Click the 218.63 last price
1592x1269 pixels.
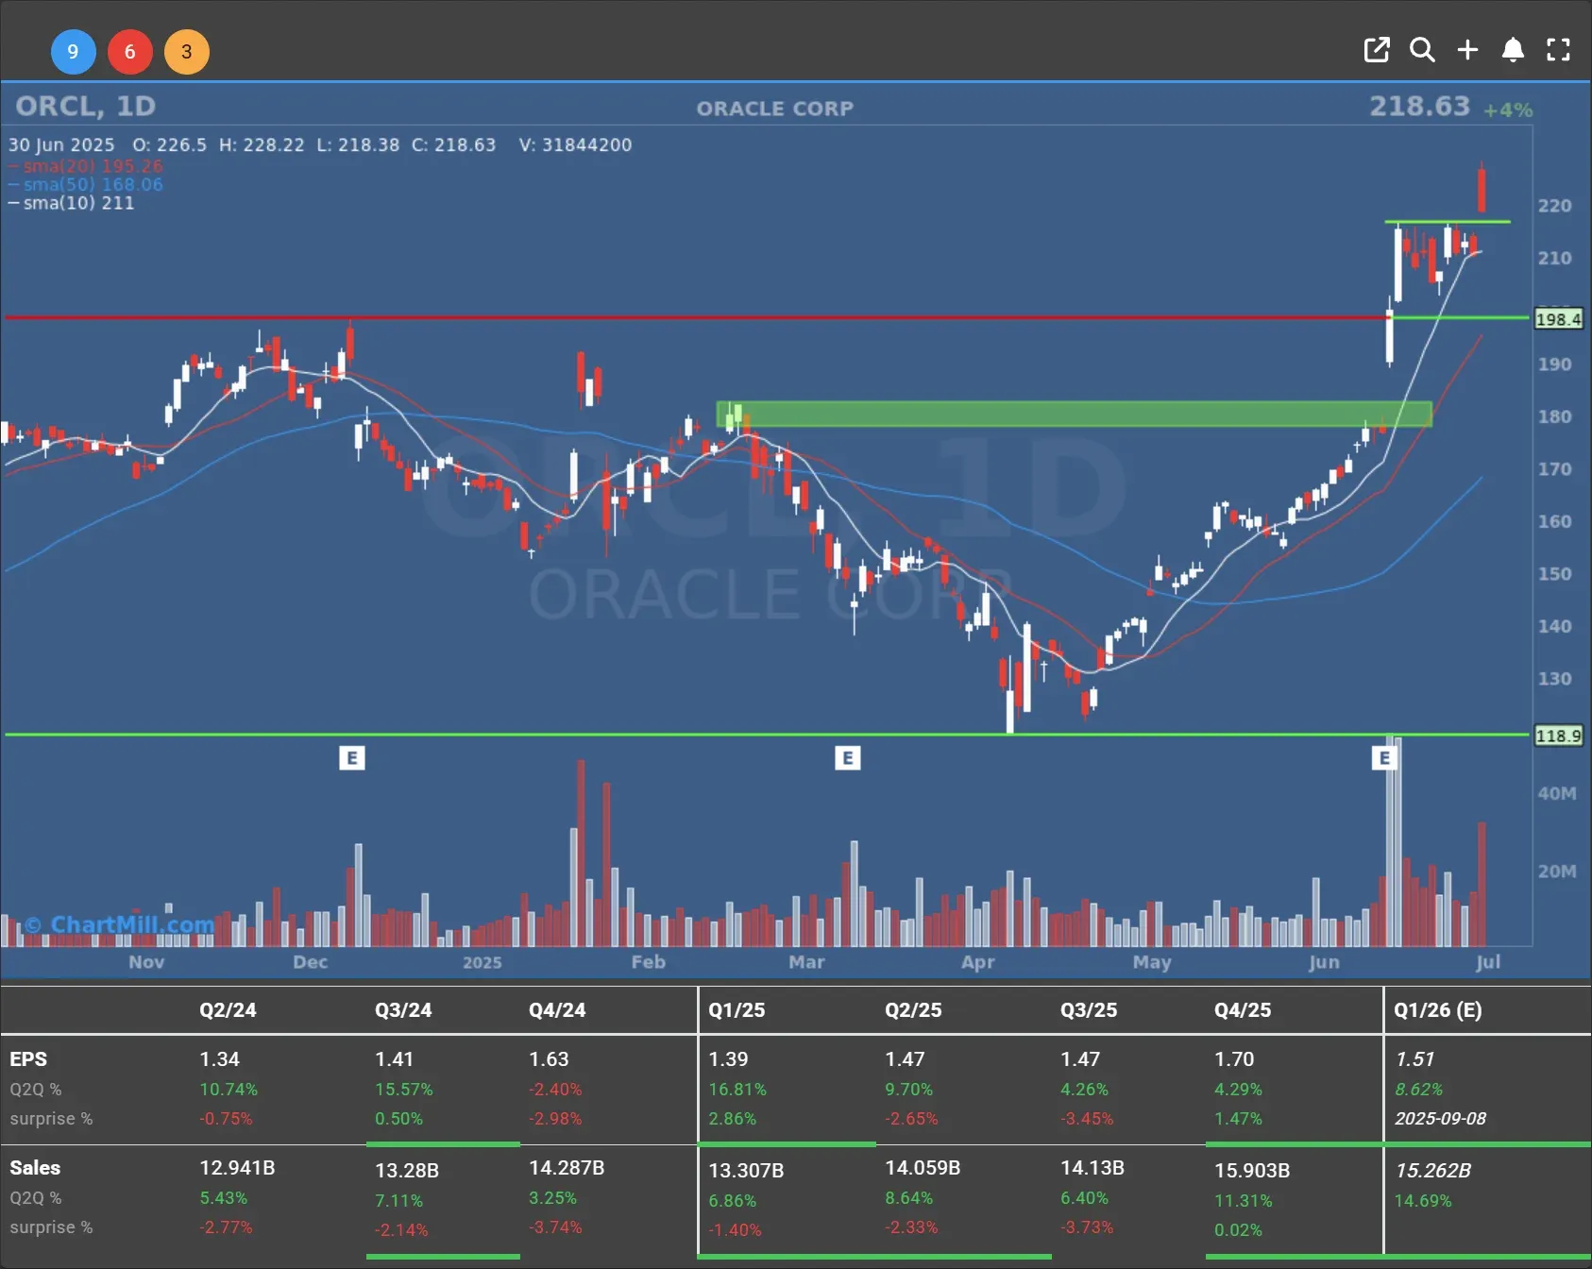1420,106
